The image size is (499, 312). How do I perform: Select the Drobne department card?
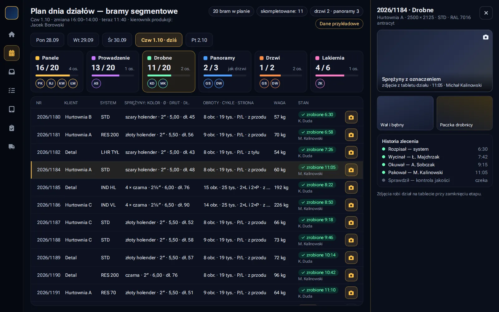[x=169, y=71]
